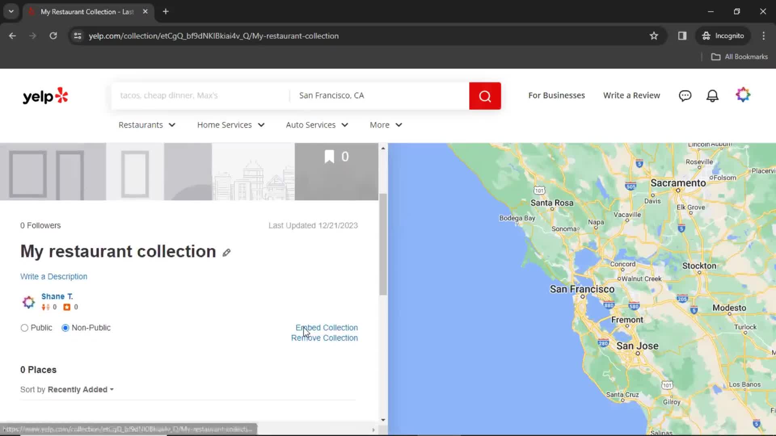This screenshot has height=436, width=776.
Task: Open a new browser tab
Action: (x=166, y=12)
